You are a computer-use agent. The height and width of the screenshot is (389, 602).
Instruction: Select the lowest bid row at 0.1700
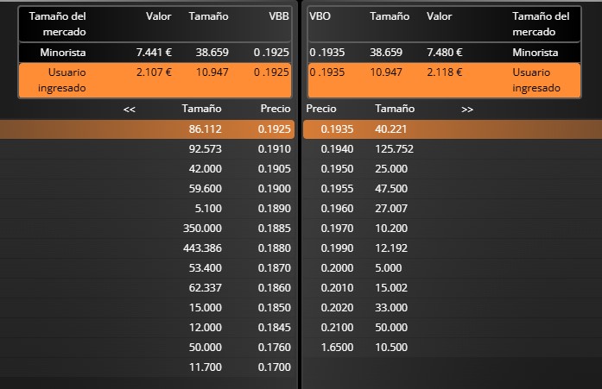[x=275, y=367]
